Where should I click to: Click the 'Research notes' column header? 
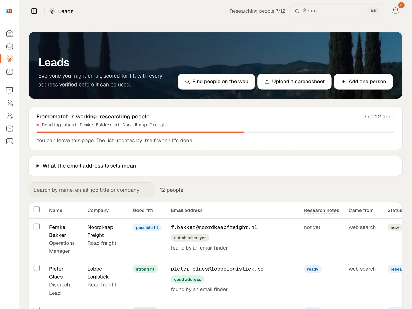click(321, 210)
